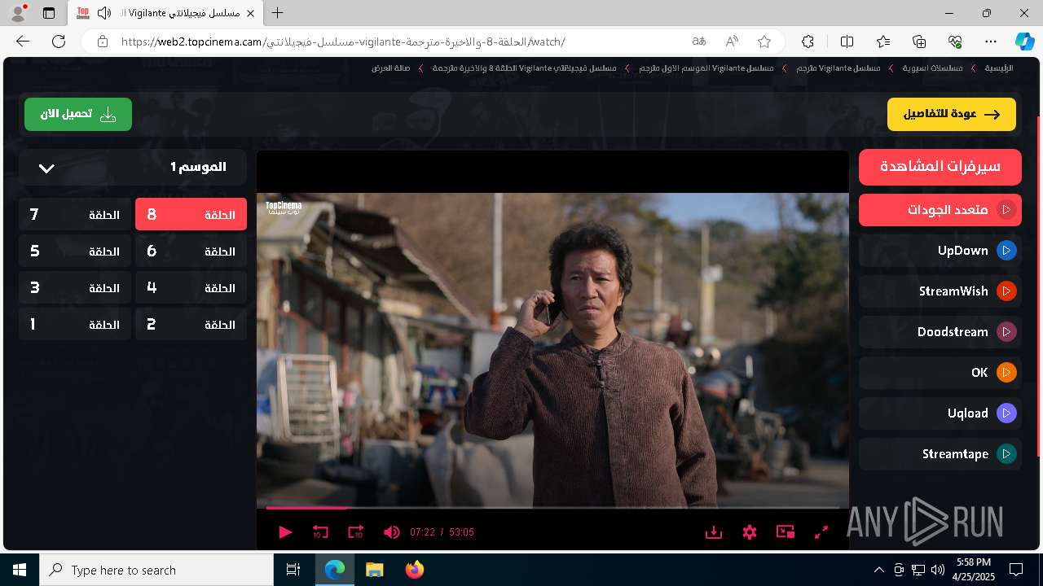Open episode 4 (الحلقة 4)
This screenshot has width=1043, height=586.
191,288
